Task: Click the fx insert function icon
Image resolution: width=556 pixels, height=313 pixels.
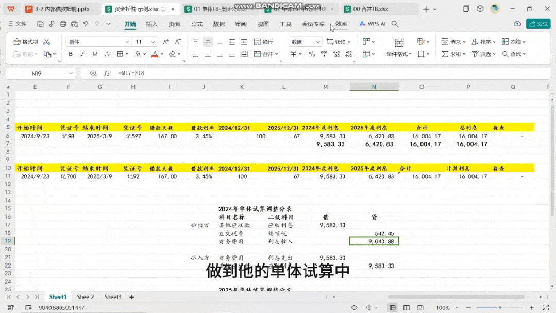Action: coord(106,73)
